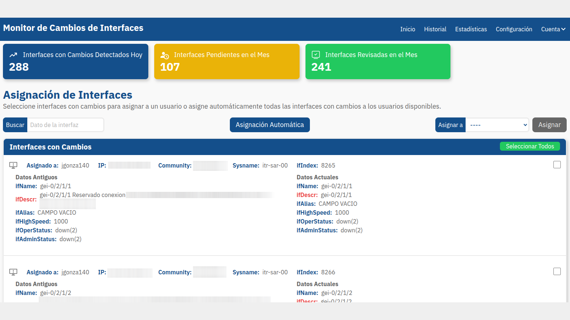Click the trending-up icon on the Cambios Detectados Hoy card
The image size is (570, 320).
point(13,55)
